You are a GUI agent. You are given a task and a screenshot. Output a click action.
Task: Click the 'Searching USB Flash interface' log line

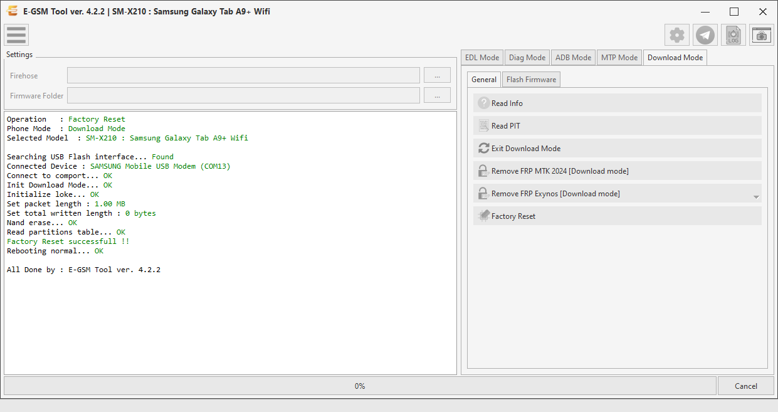[90, 157]
